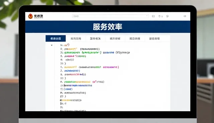Viewport: 214px width, 123px height.
Task: Click the icon at the top bar's far right
Action: tap(185, 16)
